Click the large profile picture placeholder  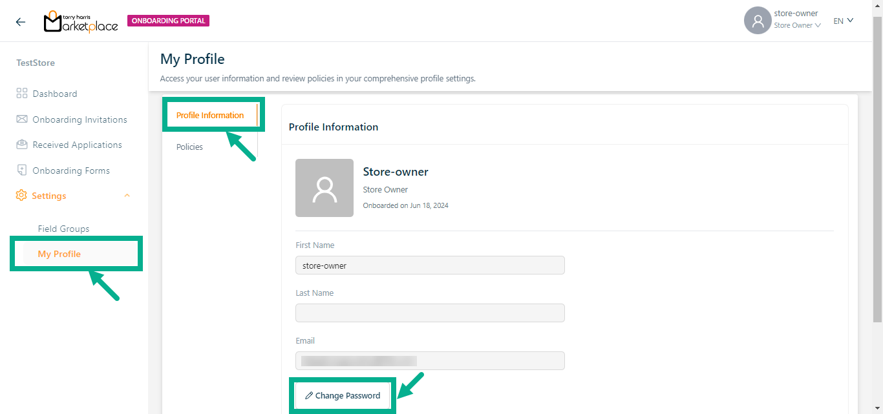(x=324, y=188)
